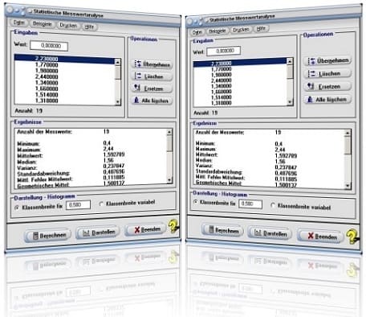This screenshot has width=366, height=317.
Task: Select highlighted value 2,230000 in left window list
Action: click(x=64, y=59)
